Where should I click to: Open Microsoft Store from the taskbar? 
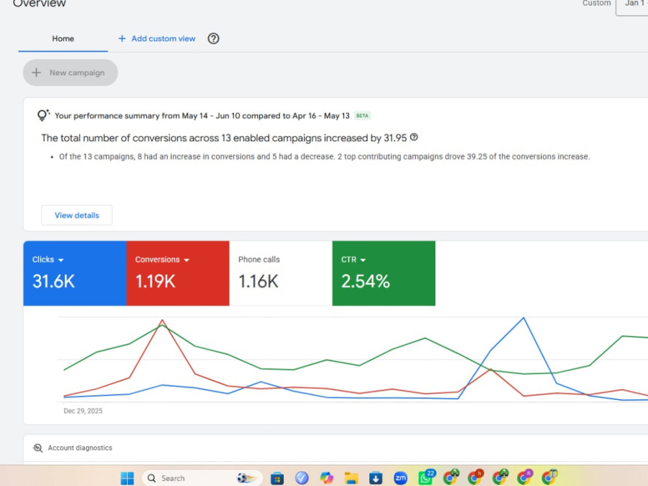pos(277,478)
